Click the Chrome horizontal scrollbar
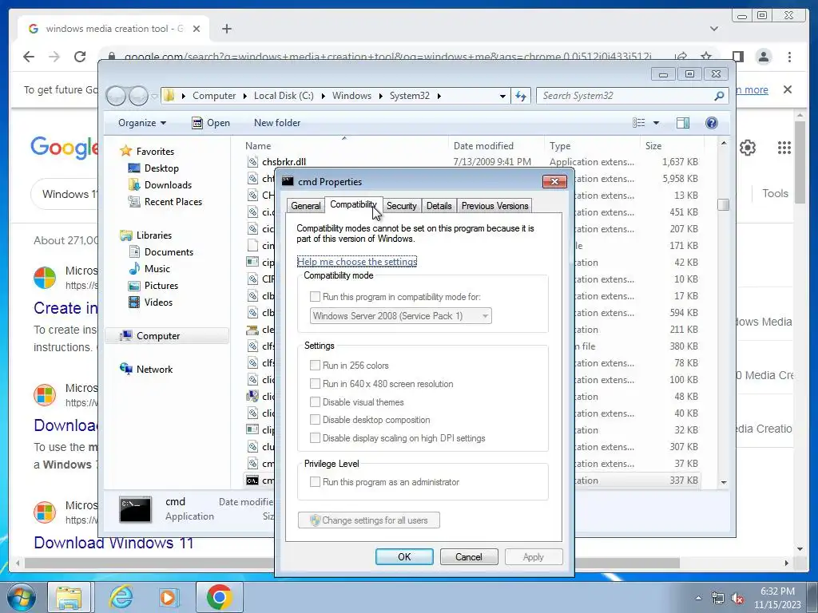Image resolution: width=818 pixels, height=613 pixels. pos(352,563)
